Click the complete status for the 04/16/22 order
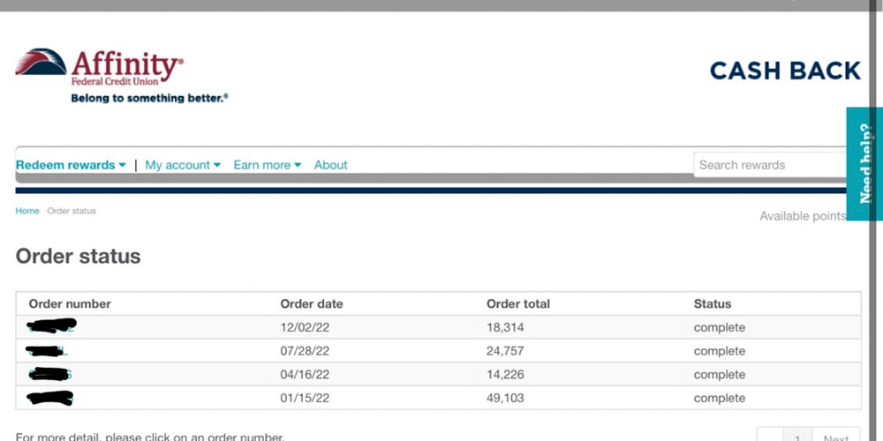 [719, 375]
